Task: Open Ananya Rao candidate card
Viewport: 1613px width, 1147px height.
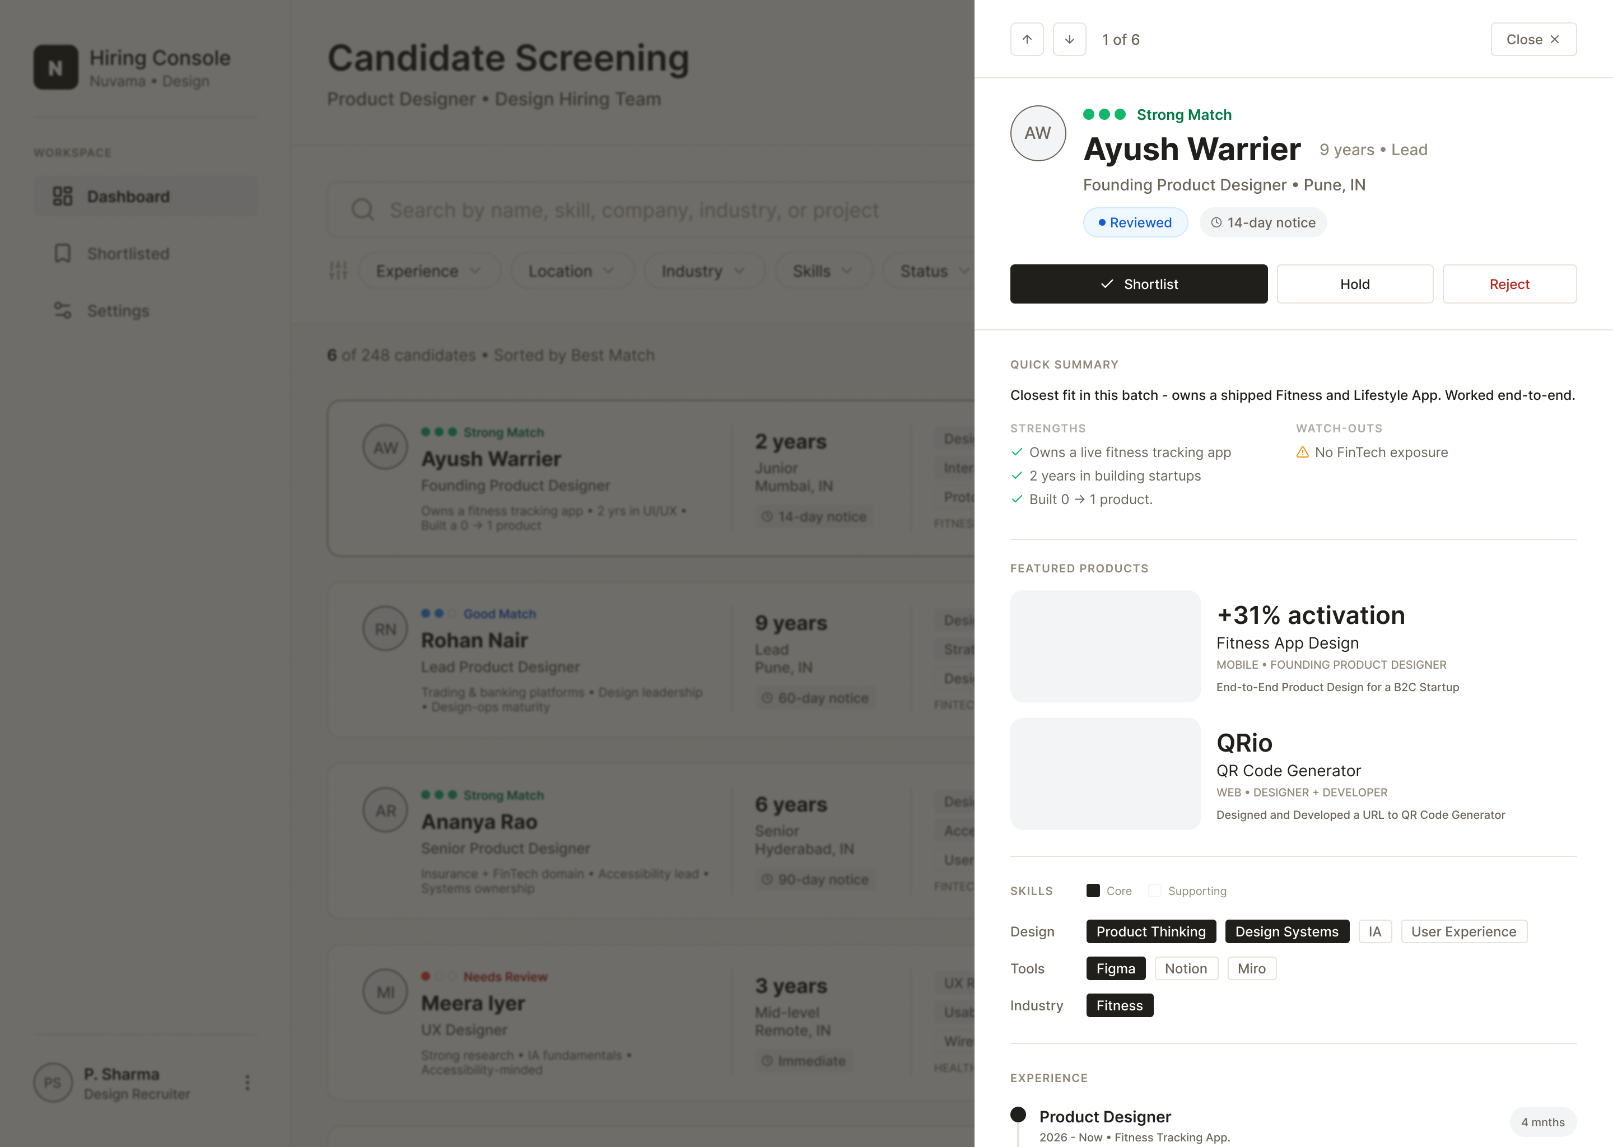Action: point(650,841)
